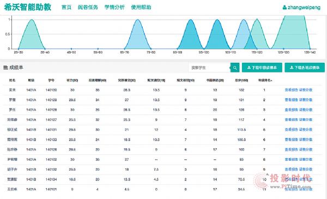Click the zhangweipeng user account

tap(301, 8)
